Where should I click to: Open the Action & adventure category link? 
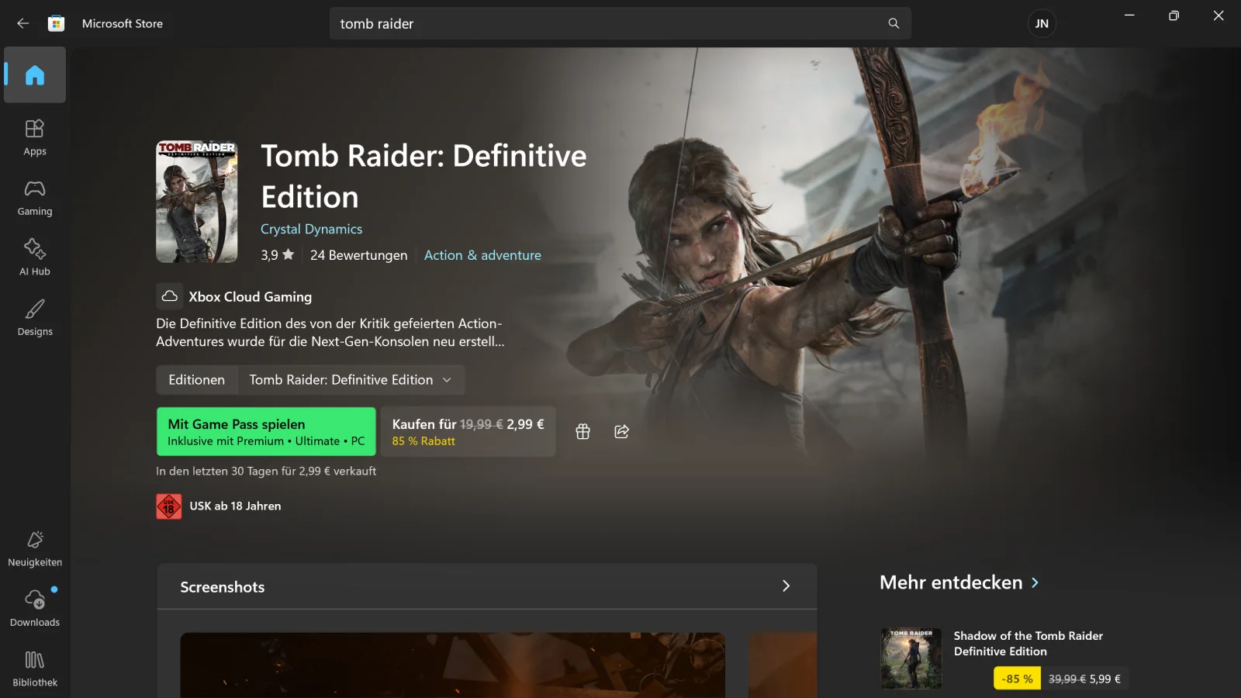pos(482,255)
